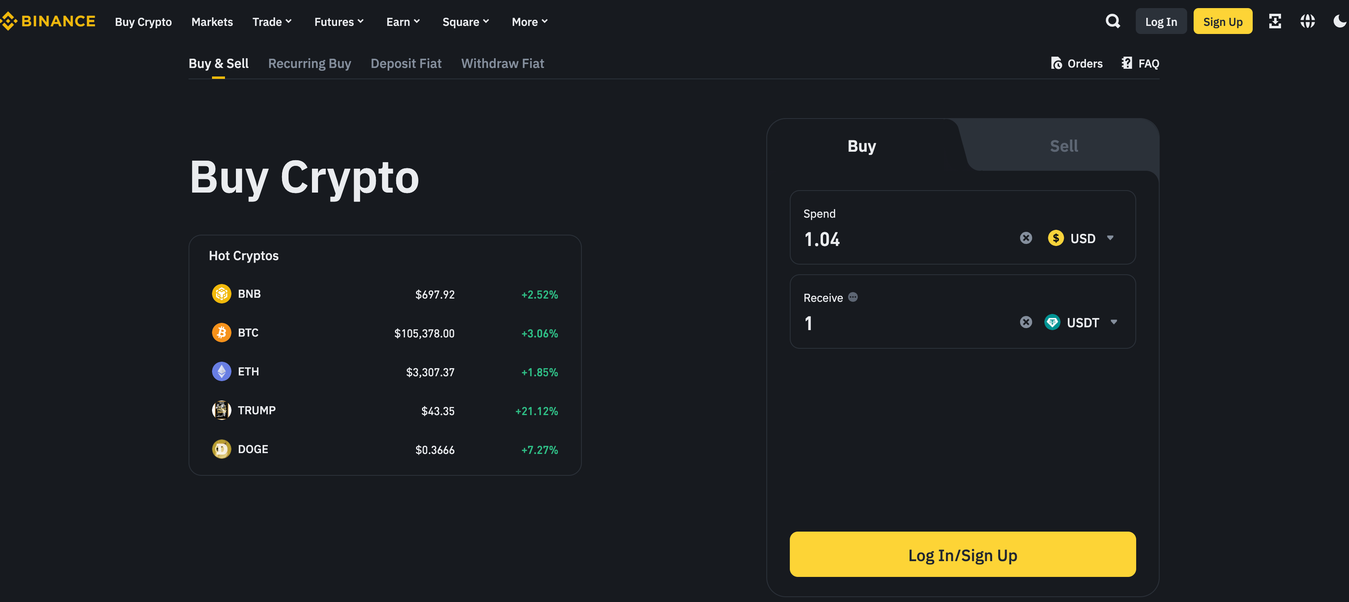1349x602 pixels.
Task: Click the yellow Sign Up button
Action: tap(1223, 21)
